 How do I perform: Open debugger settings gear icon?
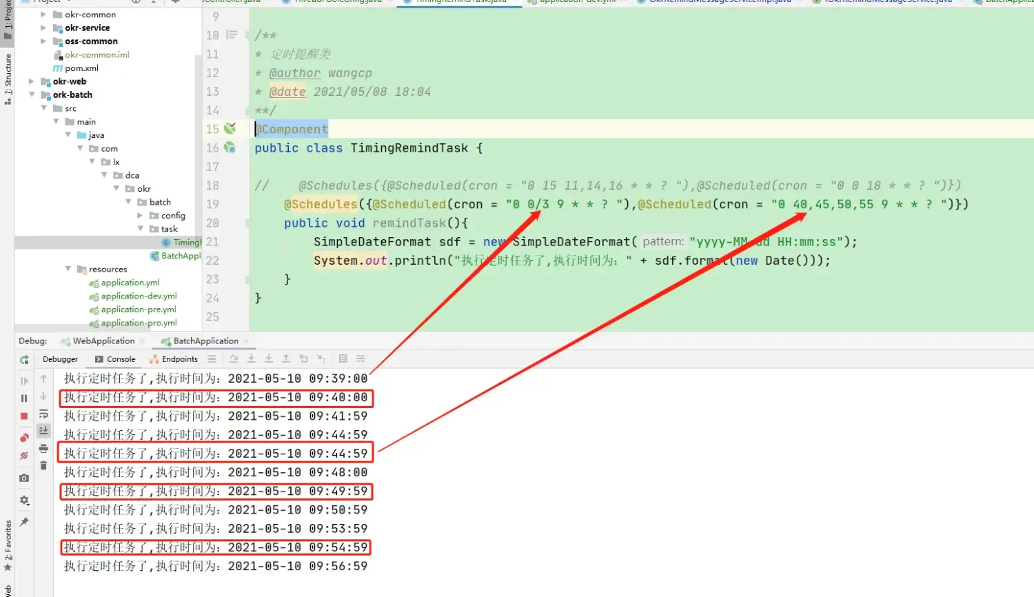(23, 500)
